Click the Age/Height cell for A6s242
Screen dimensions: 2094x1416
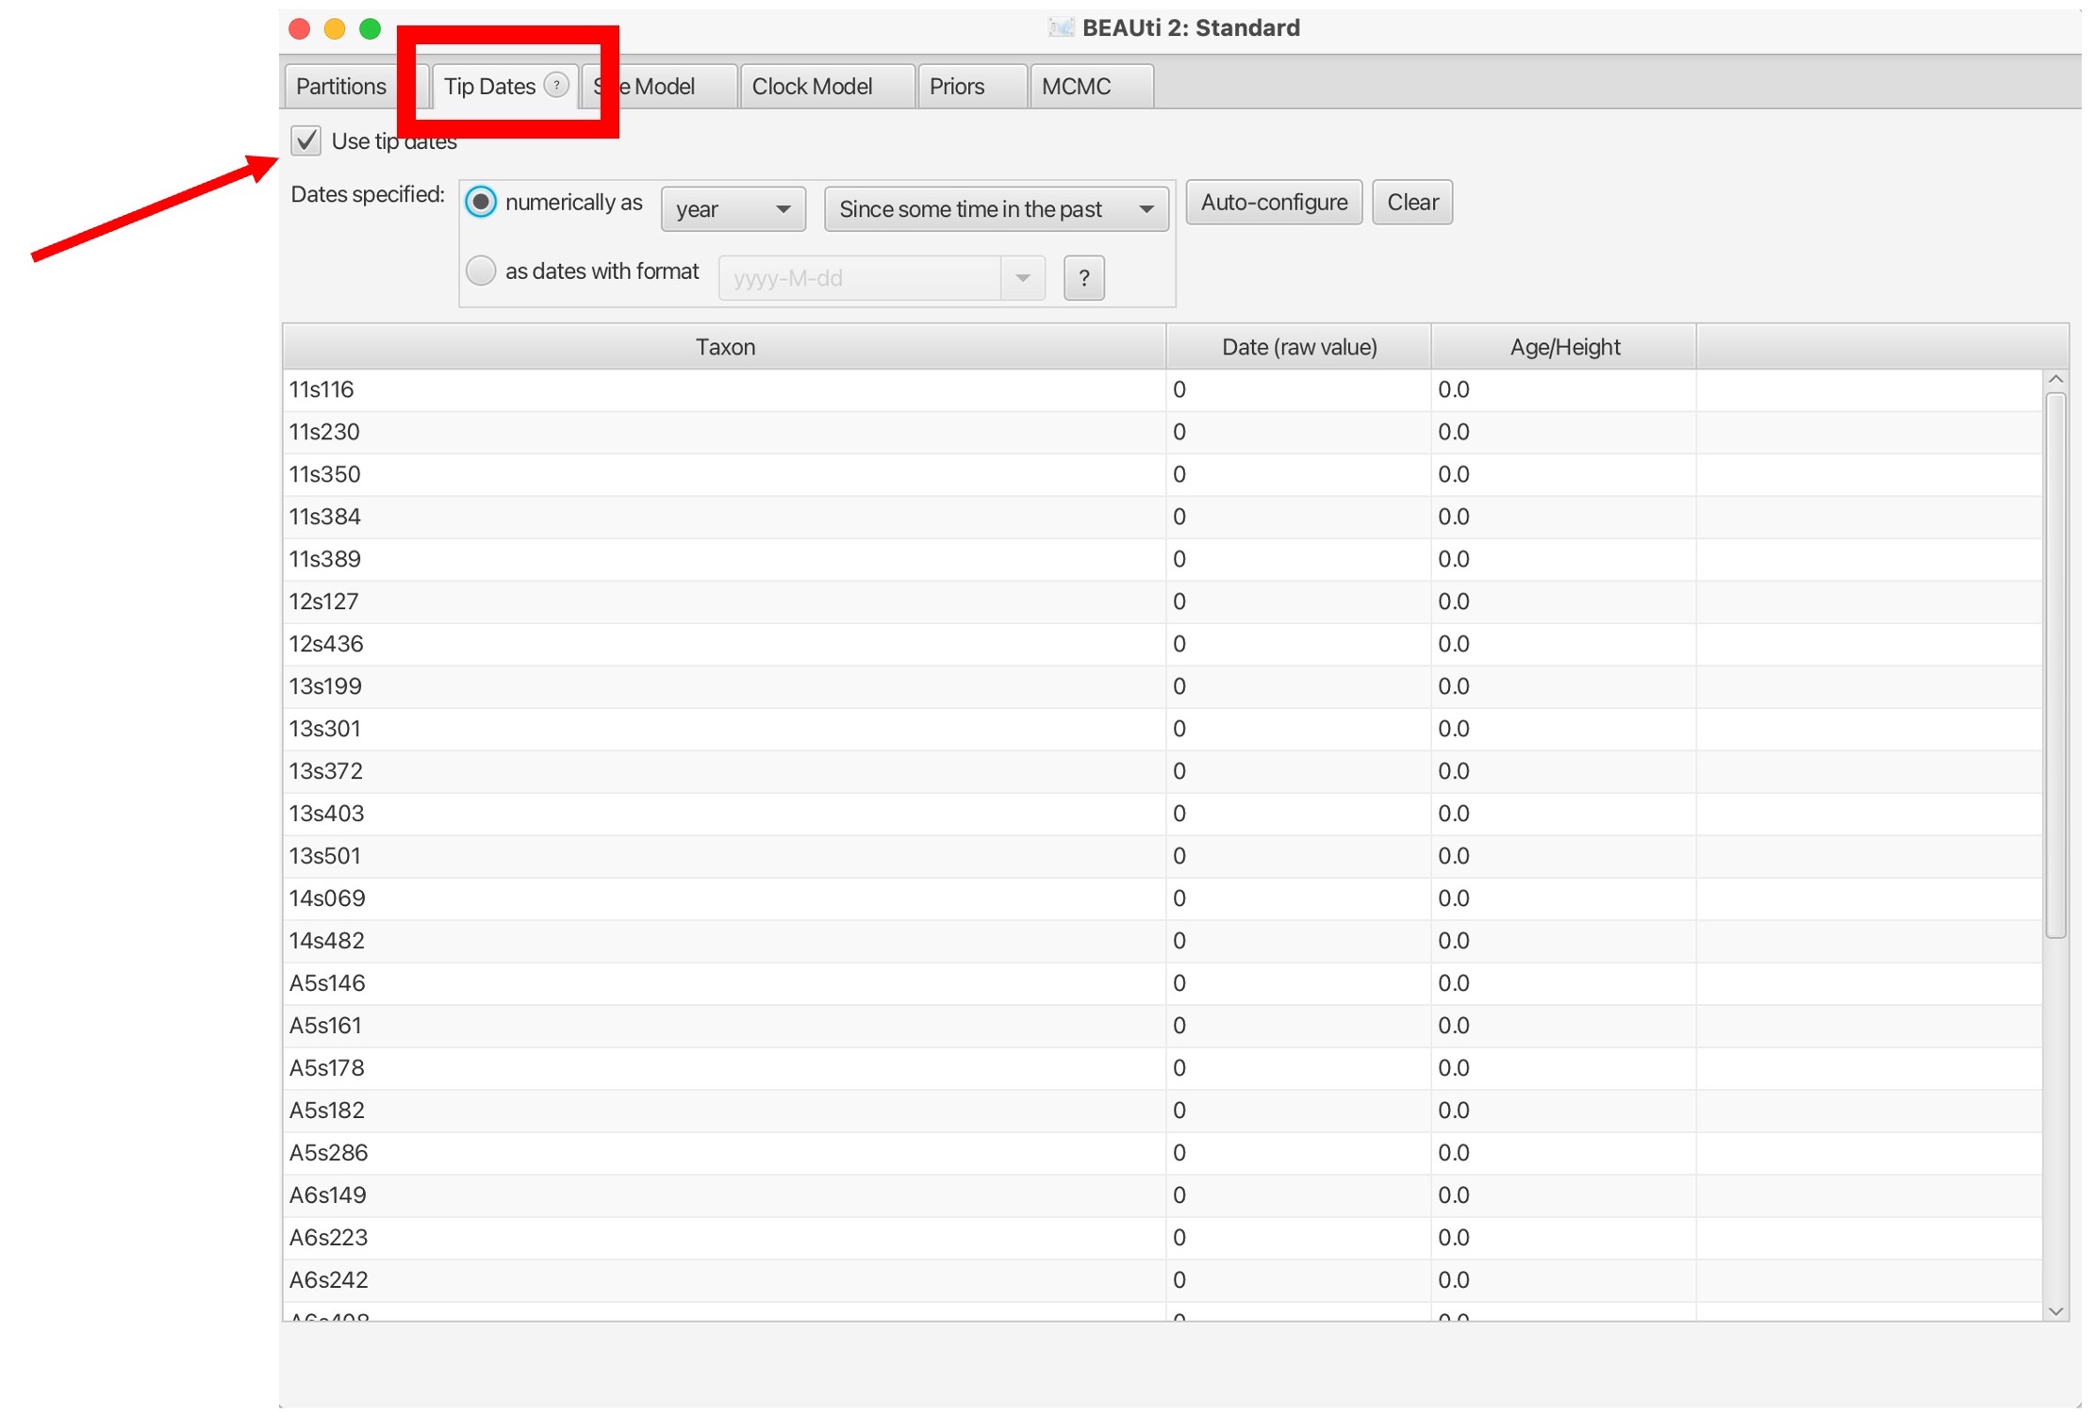click(x=1564, y=1280)
